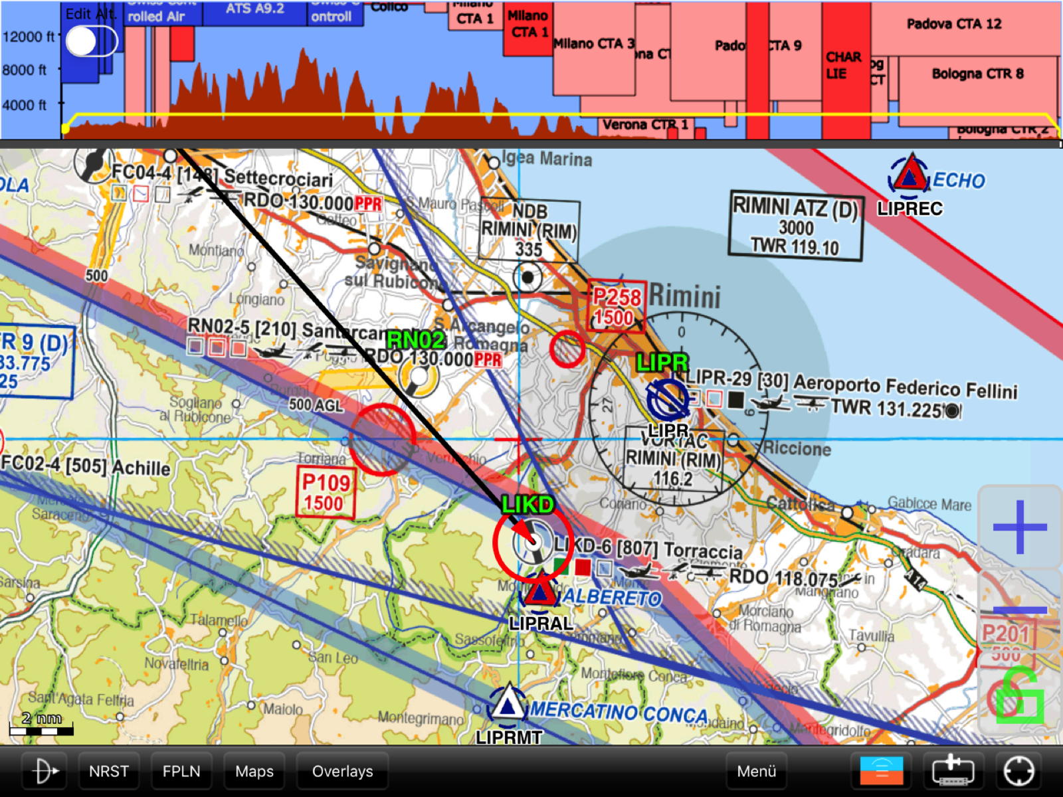1063x797 pixels.
Task: Tap the NDB Rimini beacon symbol
Action: click(x=528, y=278)
